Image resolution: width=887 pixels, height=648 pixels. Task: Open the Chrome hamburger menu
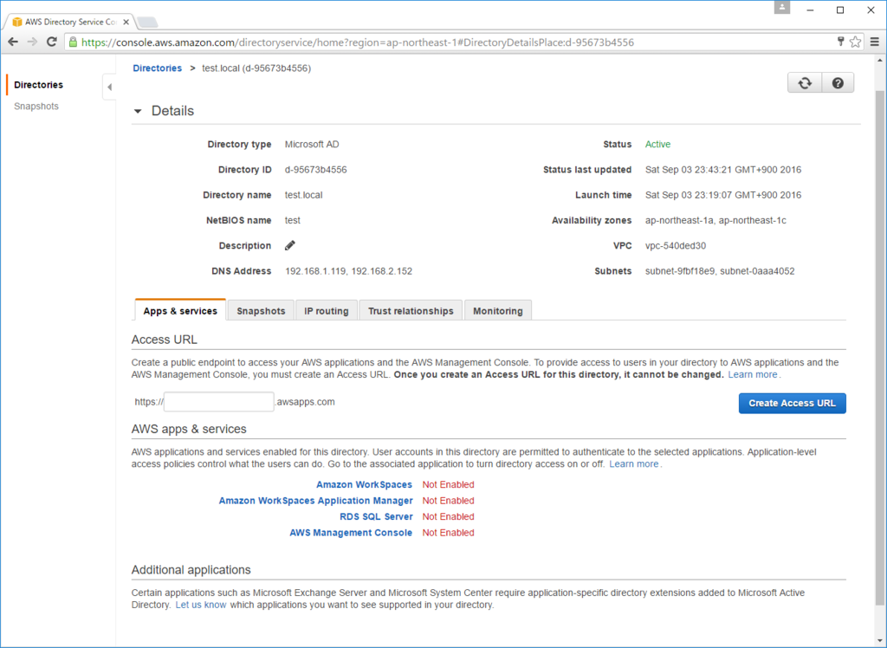(875, 42)
